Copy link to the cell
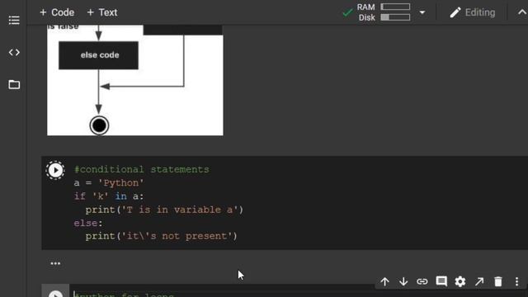The height and width of the screenshot is (297, 528). pos(422,281)
